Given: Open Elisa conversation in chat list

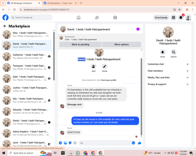Looking at the screenshot, I should click(27, 35).
